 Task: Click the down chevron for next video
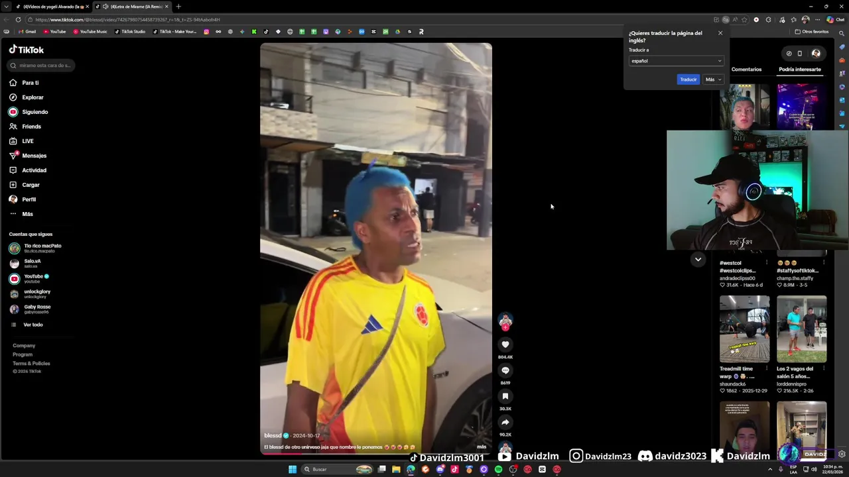pos(698,260)
